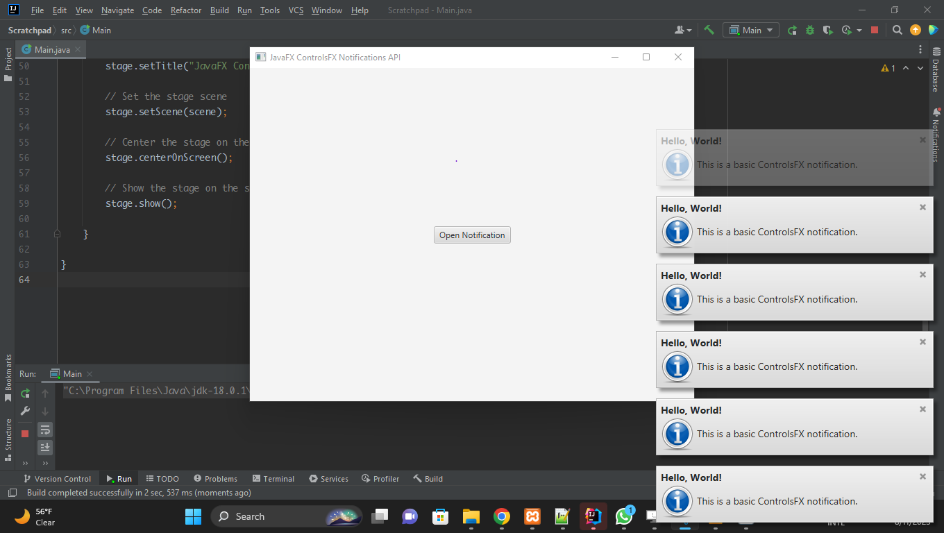Click the orange IDE update arrow icon
The width and height of the screenshot is (944, 533).
coord(916,30)
